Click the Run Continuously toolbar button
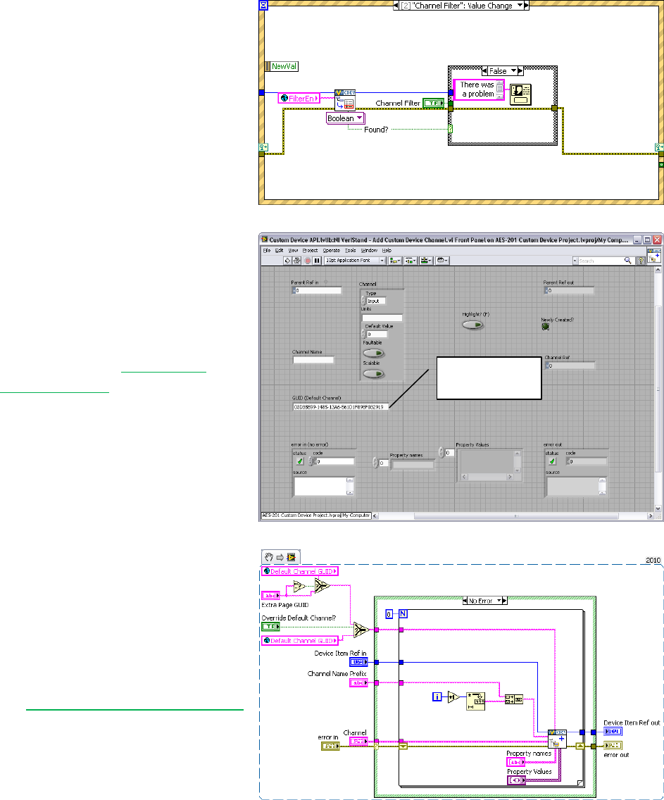This screenshot has height=800, width=664. (296, 261)
